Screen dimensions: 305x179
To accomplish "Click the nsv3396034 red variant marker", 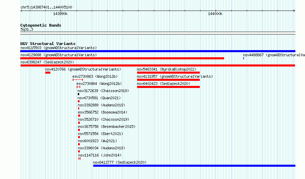I will pos(79,151).
